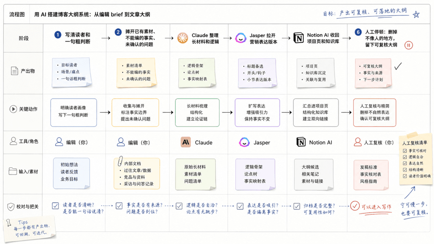Click the person icon beside 工具/角色 label

[13, 141]
